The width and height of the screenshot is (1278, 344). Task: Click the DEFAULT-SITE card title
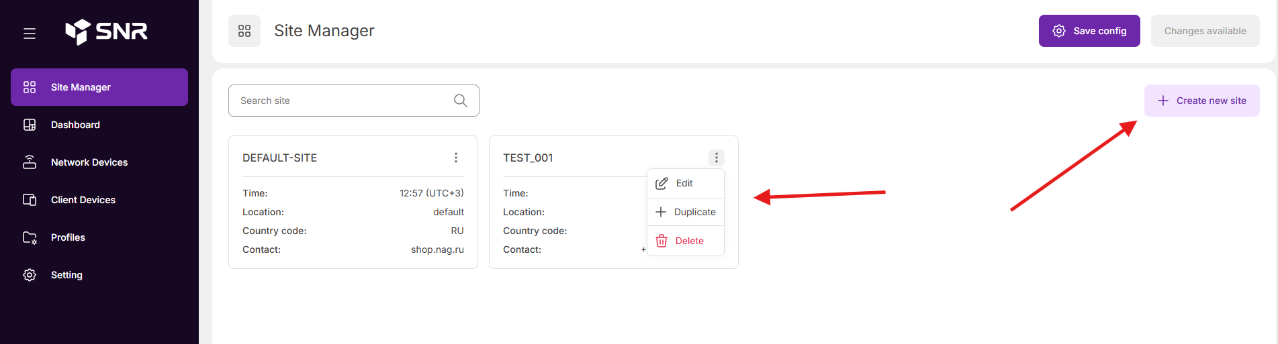[x=279, y=158]
